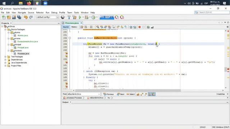Click the Find Selection magnifier icon in editor toolbar
Viewport: 230px width, 129px height.
[98, 27]
